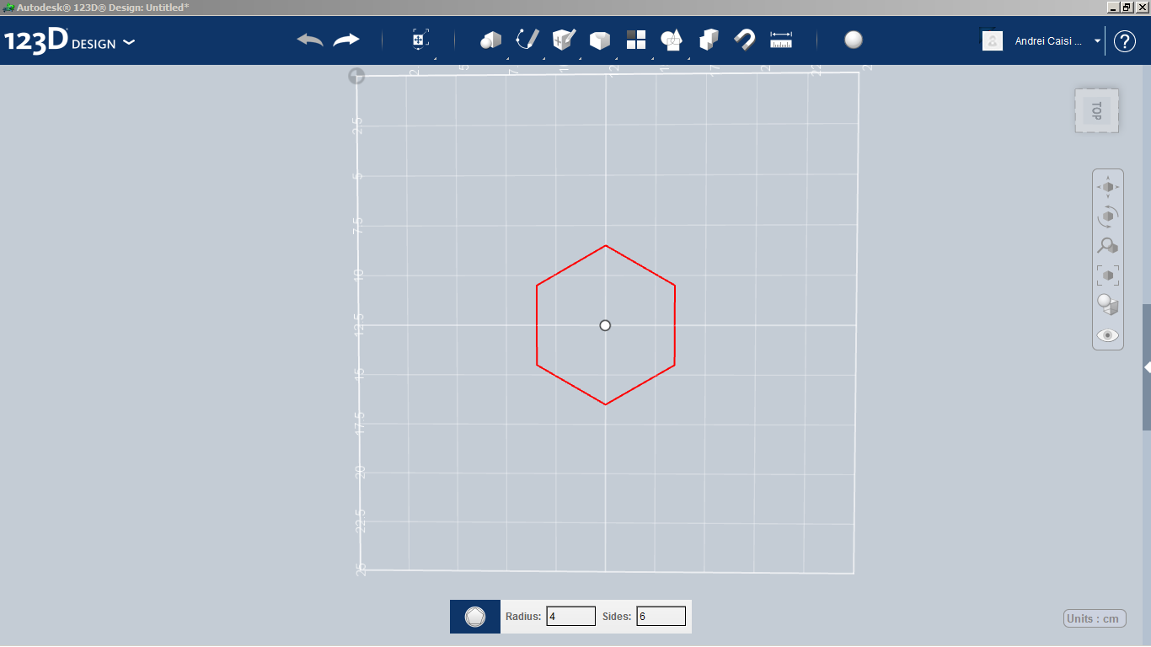Open the Help question mark

tap(1125, 40)
